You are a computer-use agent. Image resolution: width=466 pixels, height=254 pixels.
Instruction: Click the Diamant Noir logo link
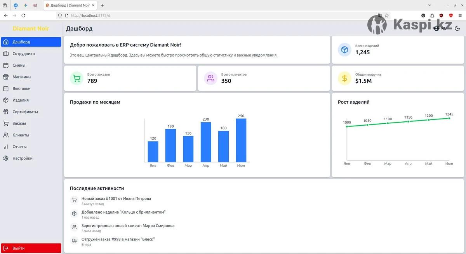click(x=31, y=28)
